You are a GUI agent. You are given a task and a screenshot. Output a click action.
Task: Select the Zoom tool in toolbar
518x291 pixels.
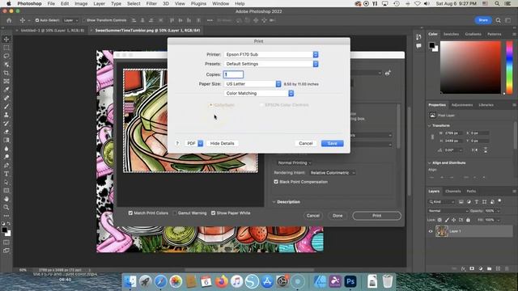(x=6, y=208)
